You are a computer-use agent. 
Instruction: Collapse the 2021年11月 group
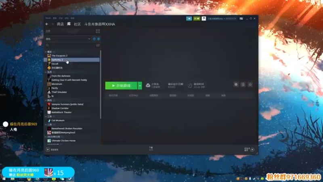pos(46,137)
